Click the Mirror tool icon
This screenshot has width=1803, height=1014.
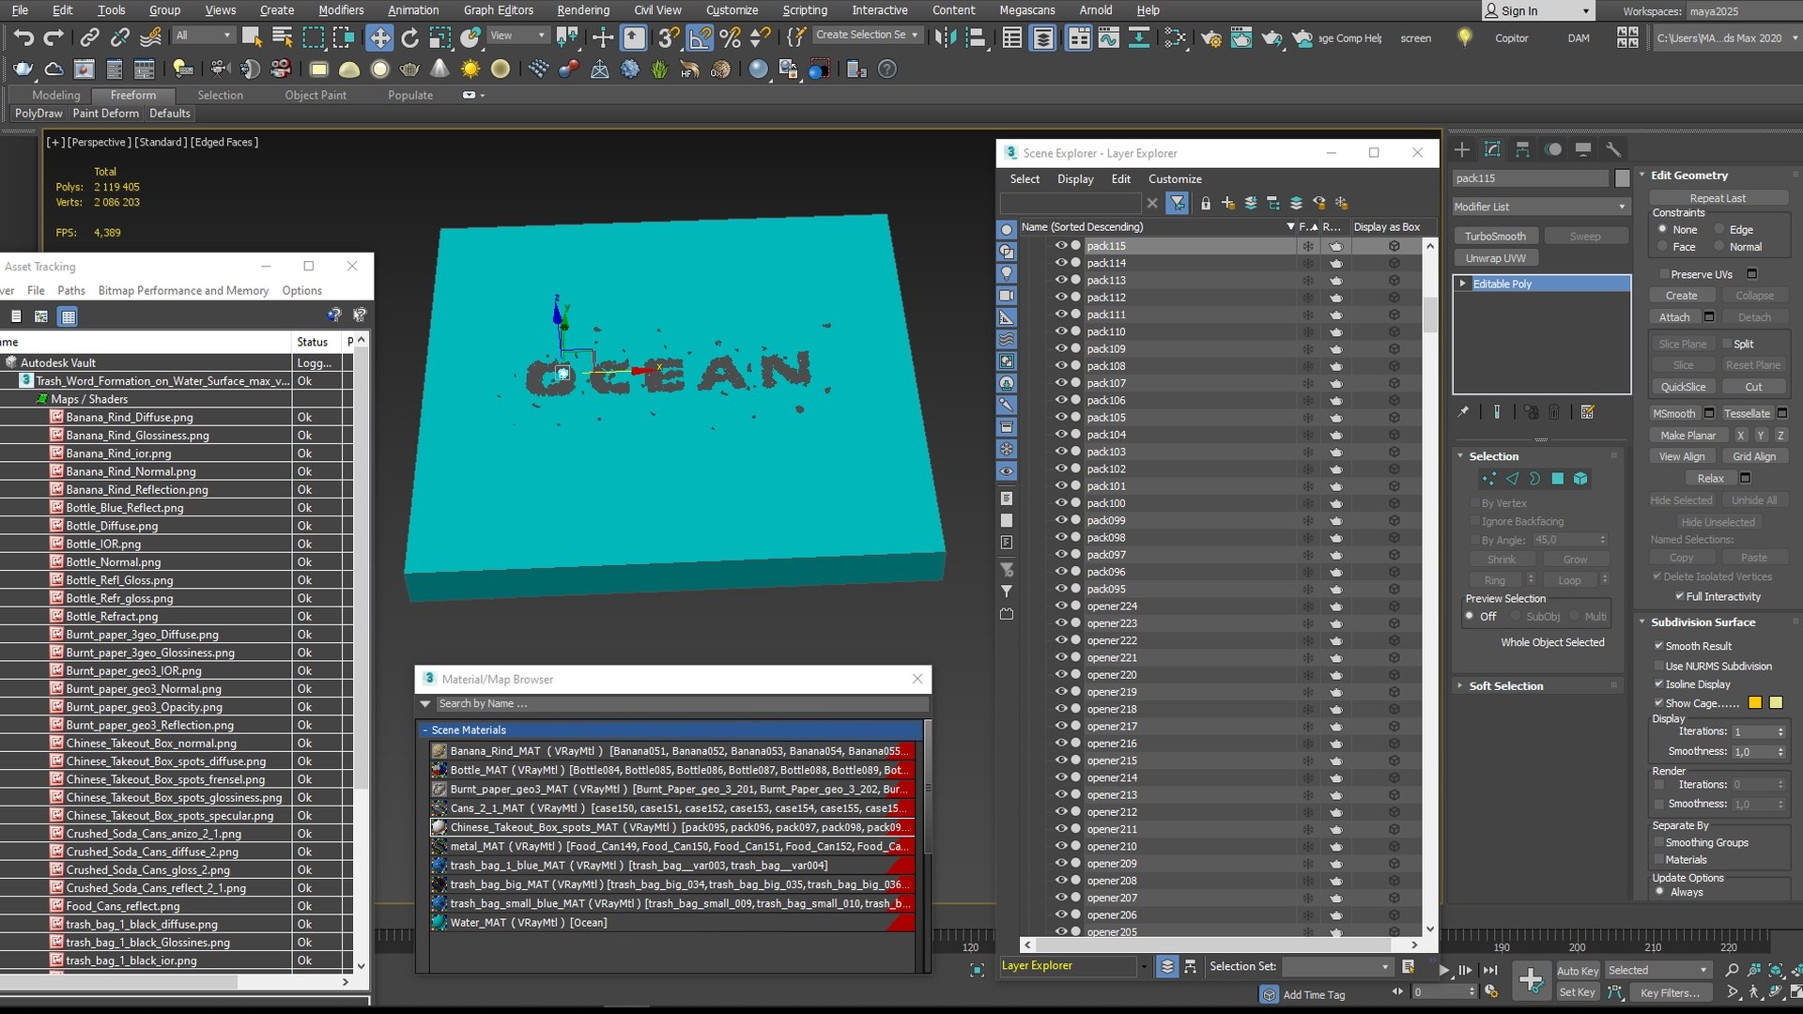(x=946, y=38)
